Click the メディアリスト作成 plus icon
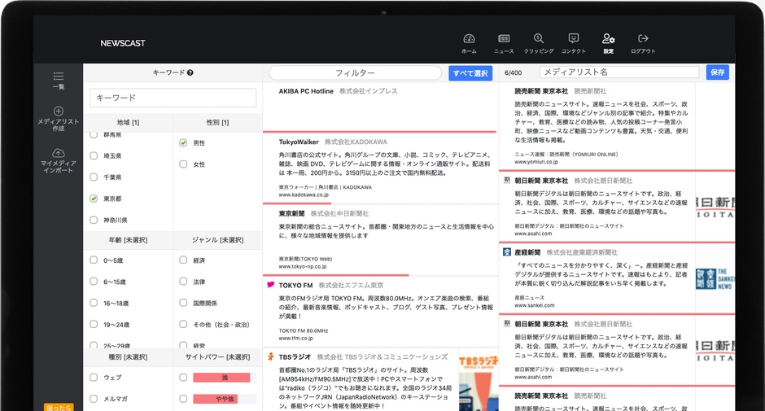 click(x=58, y=111)
